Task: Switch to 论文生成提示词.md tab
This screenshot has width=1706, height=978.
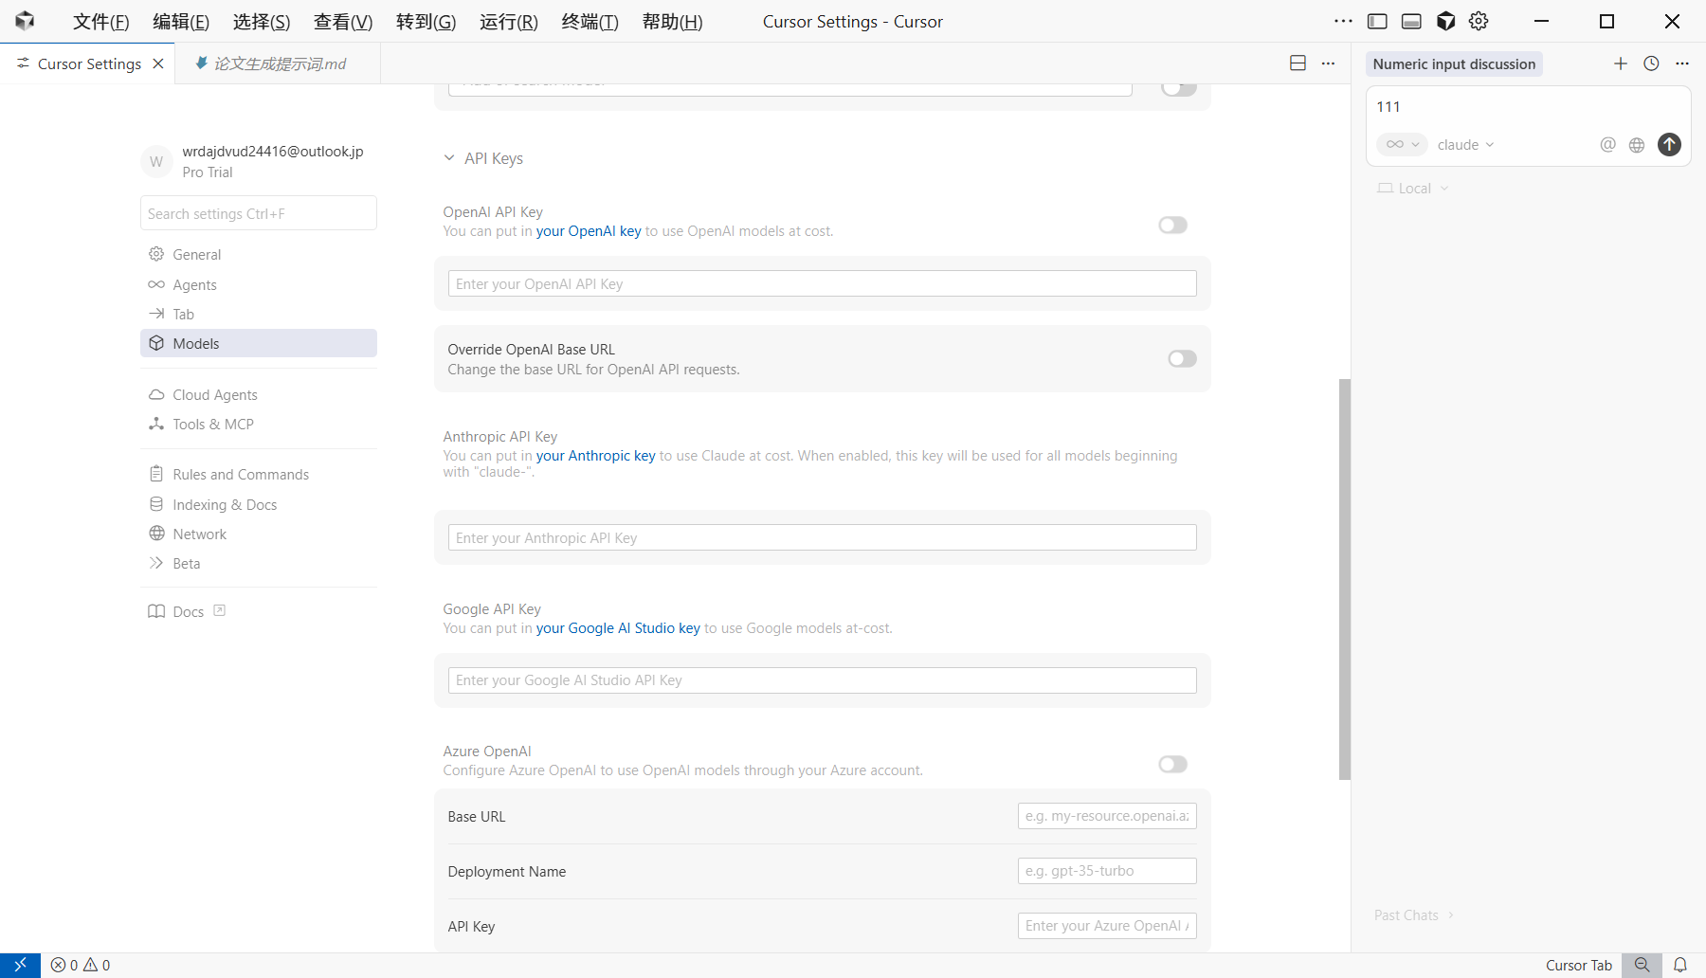Action: [279, 63]
